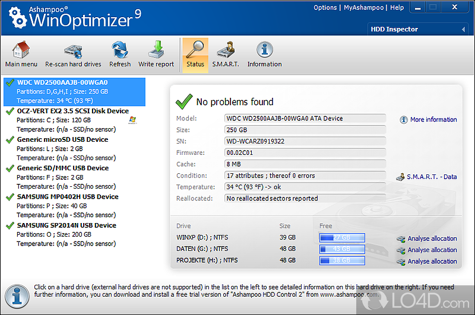Click the DATEN (G:) free space bar
This screenshot has width=475, height=315.
[x=341, y=249]
